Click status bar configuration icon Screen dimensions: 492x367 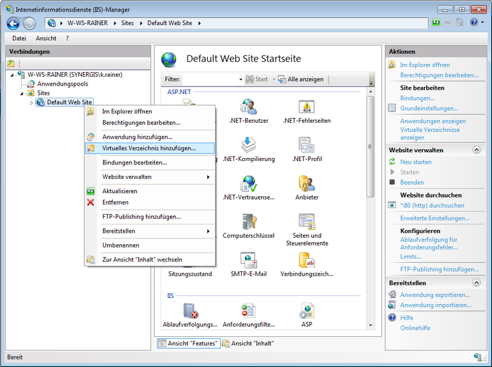click(x=479, y=357)
